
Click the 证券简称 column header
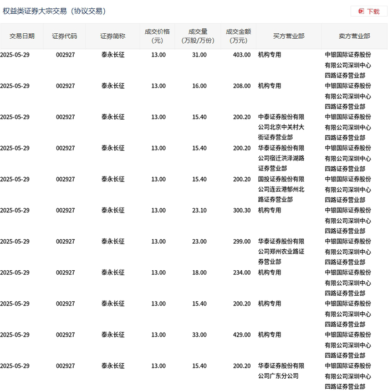[x=113, y=36]
